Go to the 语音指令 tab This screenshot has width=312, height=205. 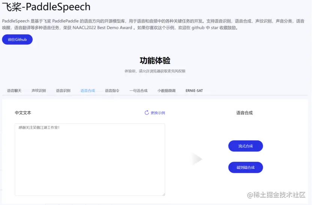click(x=112, y=90)
